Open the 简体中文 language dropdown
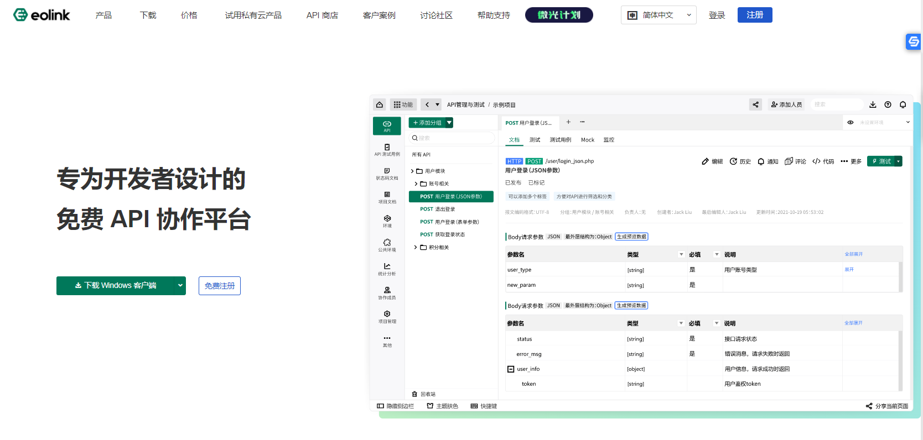The width and height of the screenshot is (923, 440). (658, 15)
